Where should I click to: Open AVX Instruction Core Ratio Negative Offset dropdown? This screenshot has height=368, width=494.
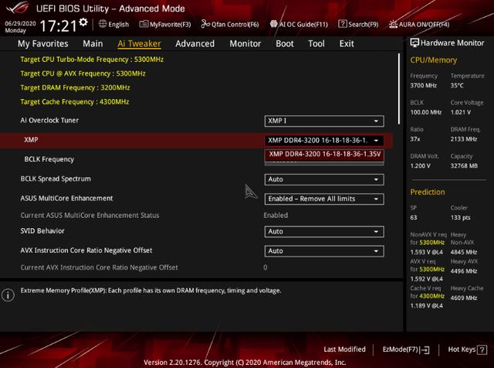point(324,251)
